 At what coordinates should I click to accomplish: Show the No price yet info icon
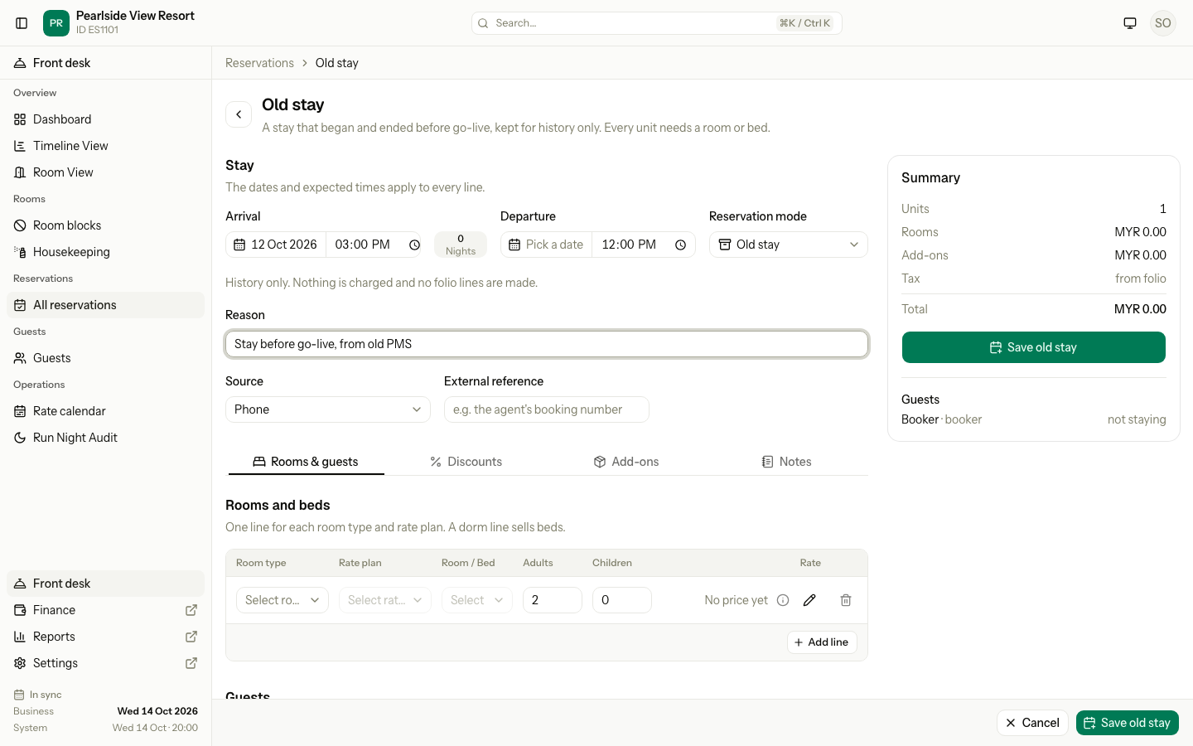click(x=783, y=600)
